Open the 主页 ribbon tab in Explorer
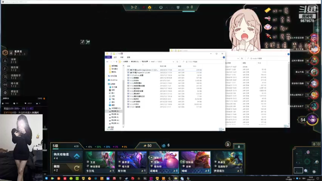The image size is (322, 181). tap(115, 57)
